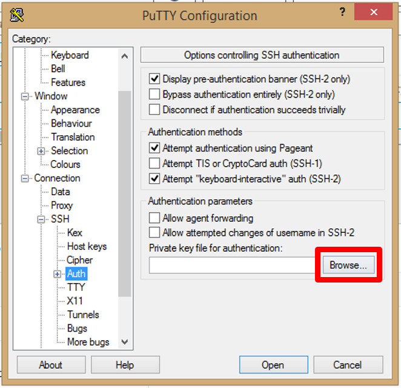Enable Allow agent forwarding checkbox
This screenshot has height=388, width=401.
(154, 218)
